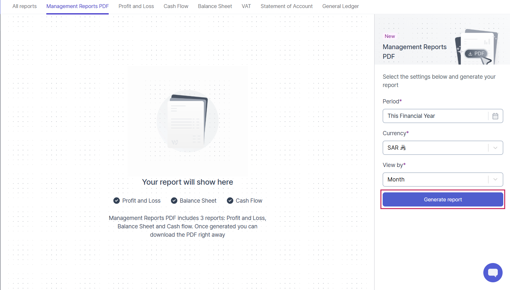The width and height of the screenshot is (510, 290).
Task: Select the Management Reports PDF tab
Action: pyautogui.click(x=77, y=6)
